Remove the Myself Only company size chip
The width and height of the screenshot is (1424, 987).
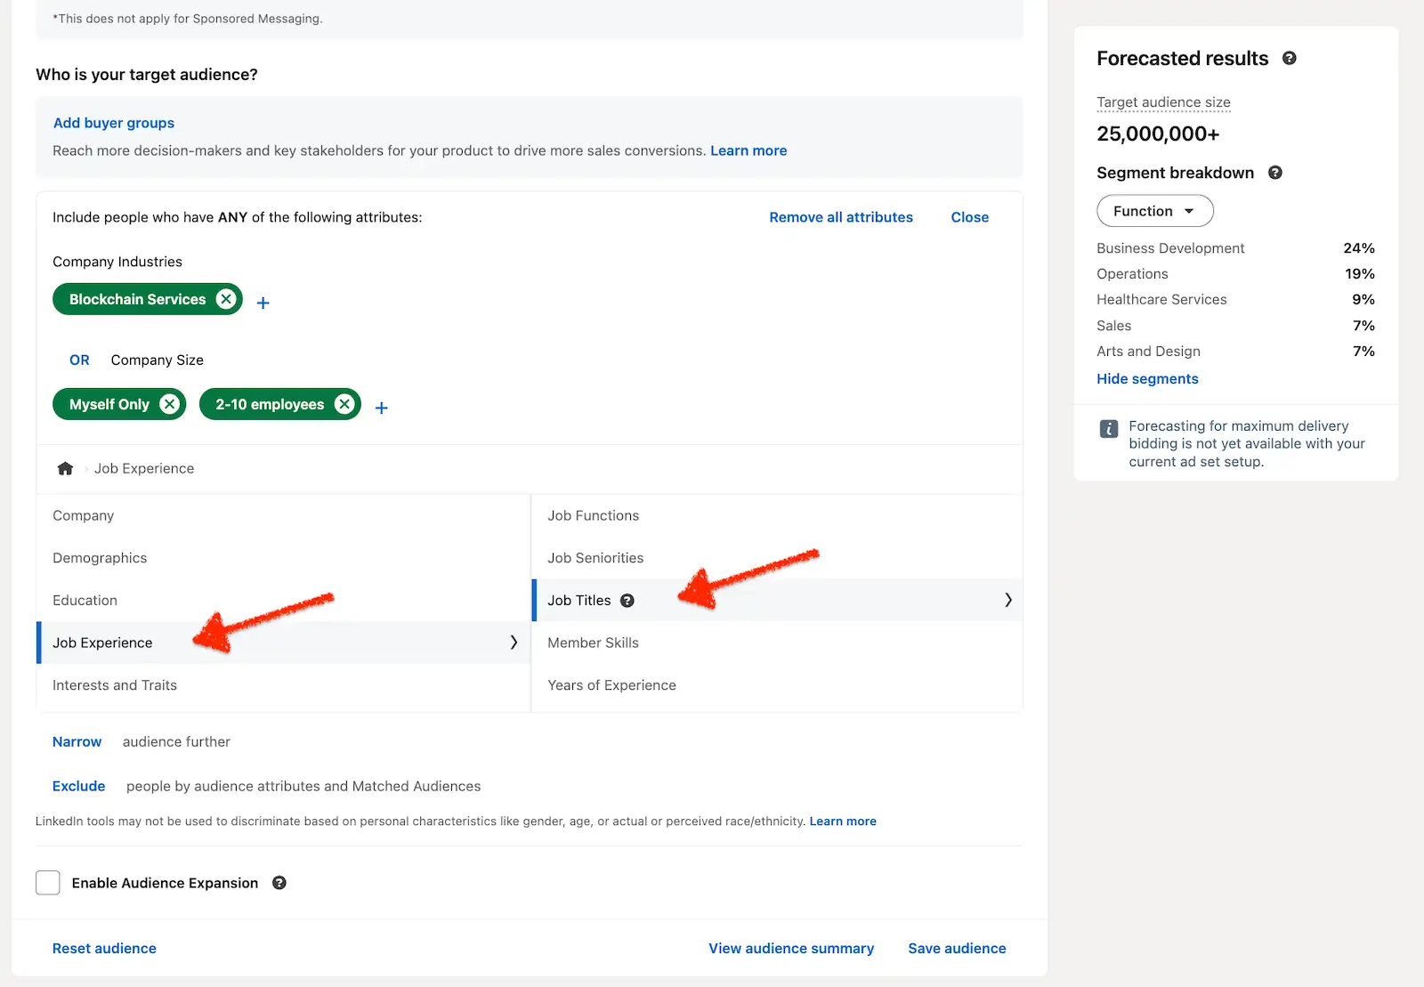tap(169, 404)
